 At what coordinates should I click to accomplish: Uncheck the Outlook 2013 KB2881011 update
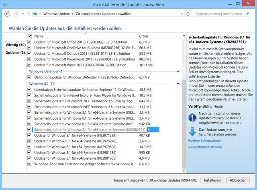click(29, 53)
